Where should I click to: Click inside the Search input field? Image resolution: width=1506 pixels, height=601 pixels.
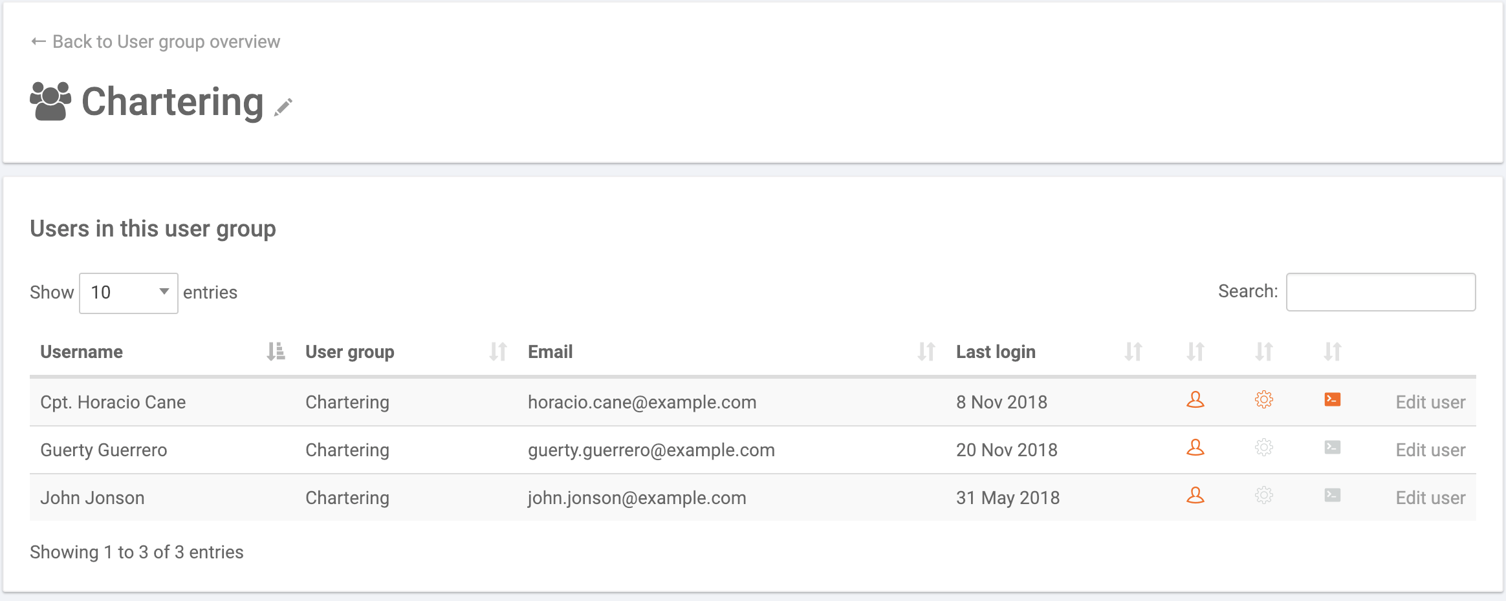tap(1381, 292)
